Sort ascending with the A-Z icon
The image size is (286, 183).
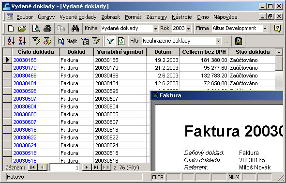tap(11, 41)
